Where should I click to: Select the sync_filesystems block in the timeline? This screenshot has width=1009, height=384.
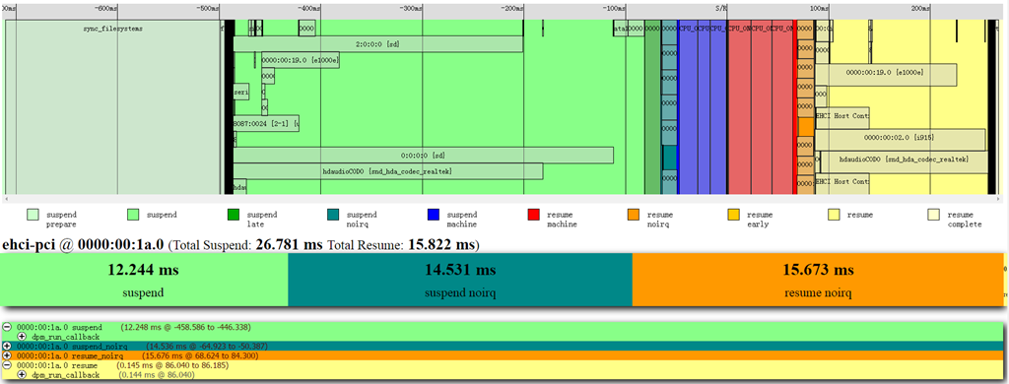[x=113, y=106]
